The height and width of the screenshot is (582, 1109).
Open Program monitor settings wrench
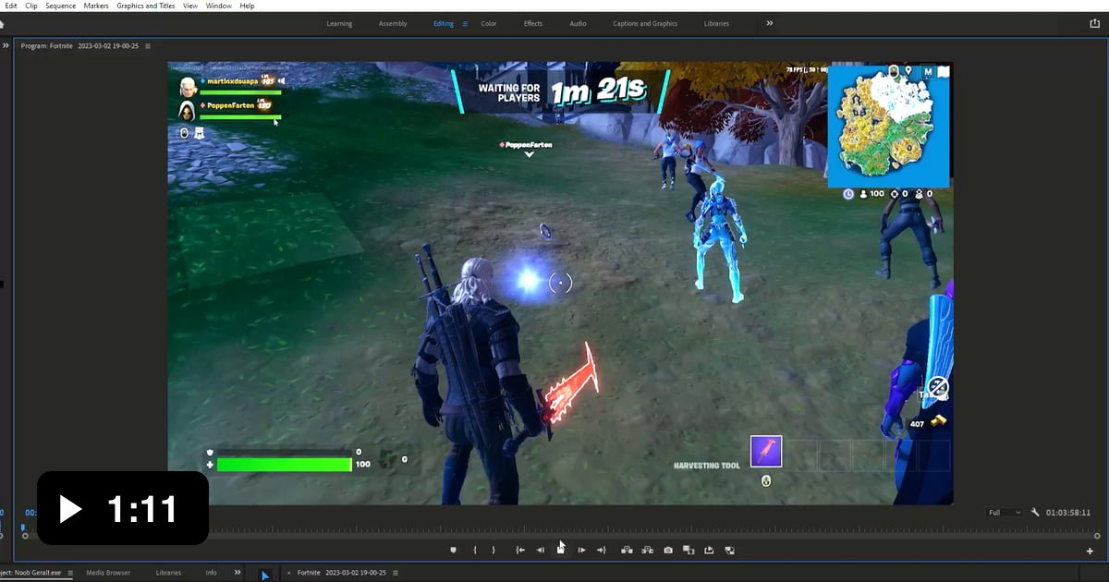click(x=1036, y=512)
